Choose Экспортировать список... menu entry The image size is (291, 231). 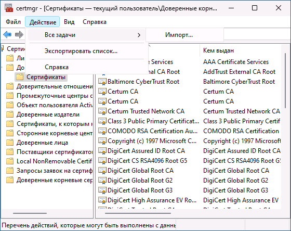pos(86,51)
